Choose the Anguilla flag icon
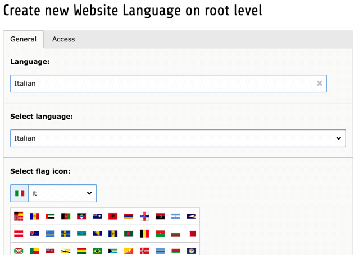The image size is (359, 255). [x=97, y=216]
